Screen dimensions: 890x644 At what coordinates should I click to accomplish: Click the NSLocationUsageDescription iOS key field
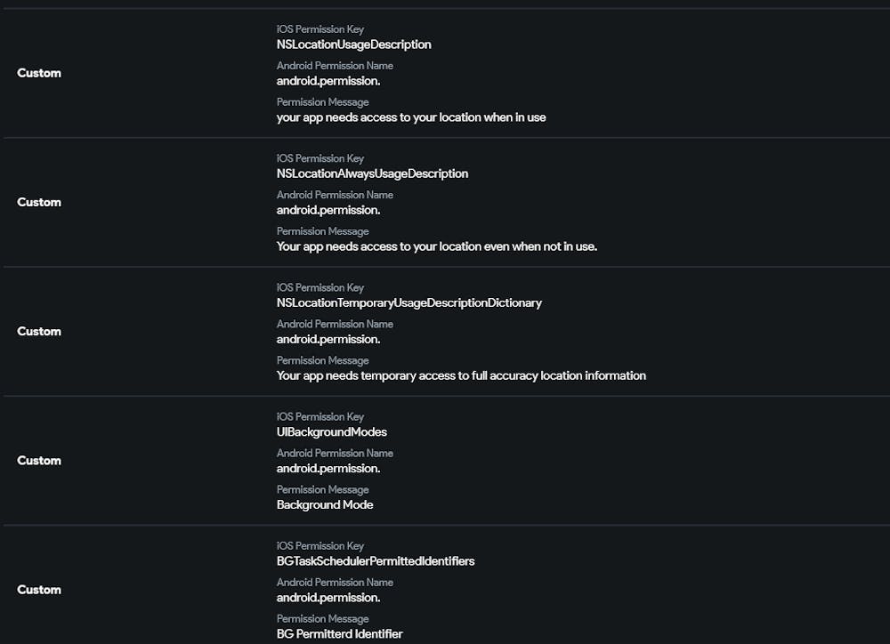(353, 44)
